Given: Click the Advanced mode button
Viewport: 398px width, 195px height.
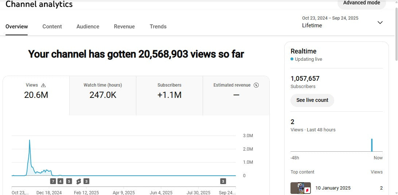Looking at the screenshot, I should click(x=361, y=3).
